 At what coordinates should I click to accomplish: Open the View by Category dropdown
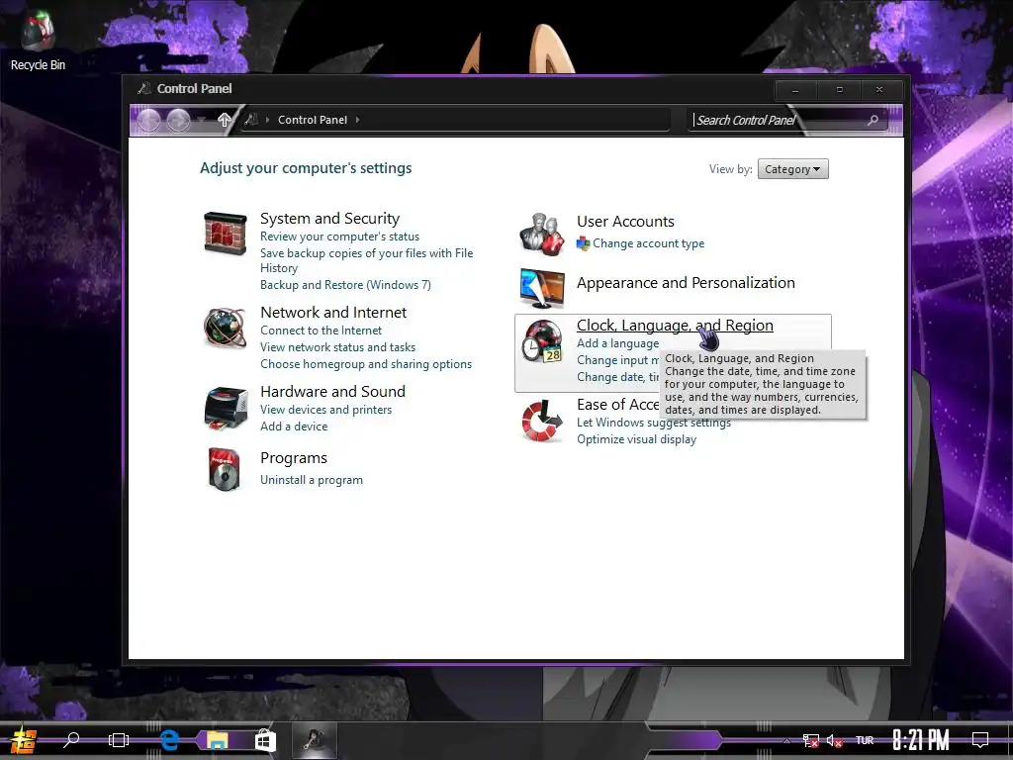point(792,169)
